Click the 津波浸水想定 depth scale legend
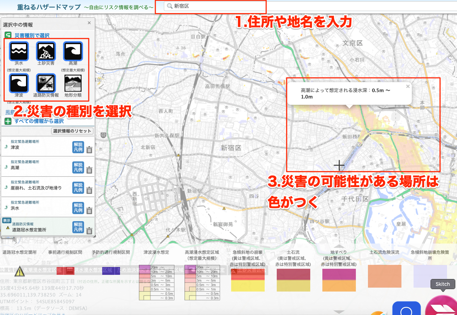 [156, 283]
